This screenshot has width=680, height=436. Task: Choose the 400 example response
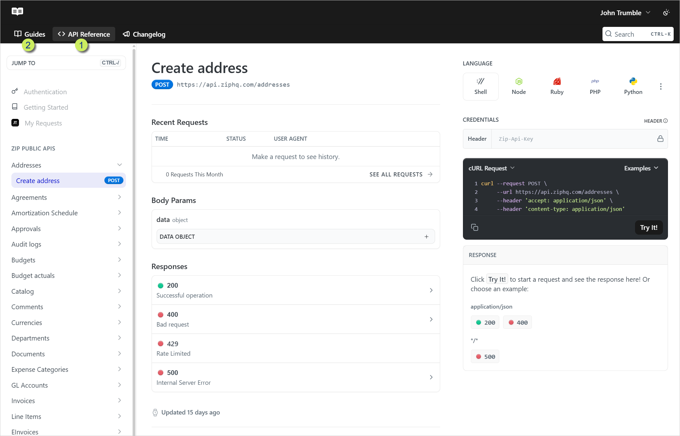518,322
